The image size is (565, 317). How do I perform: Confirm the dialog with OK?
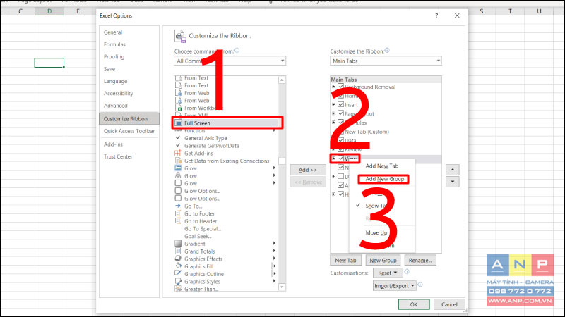click(x=414, y=304)
